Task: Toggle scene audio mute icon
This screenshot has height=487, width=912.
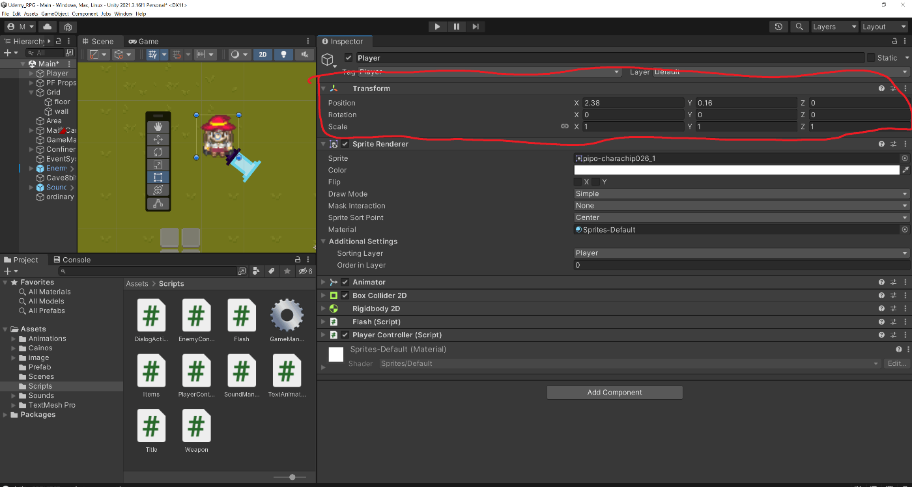Action: point(304,55)
